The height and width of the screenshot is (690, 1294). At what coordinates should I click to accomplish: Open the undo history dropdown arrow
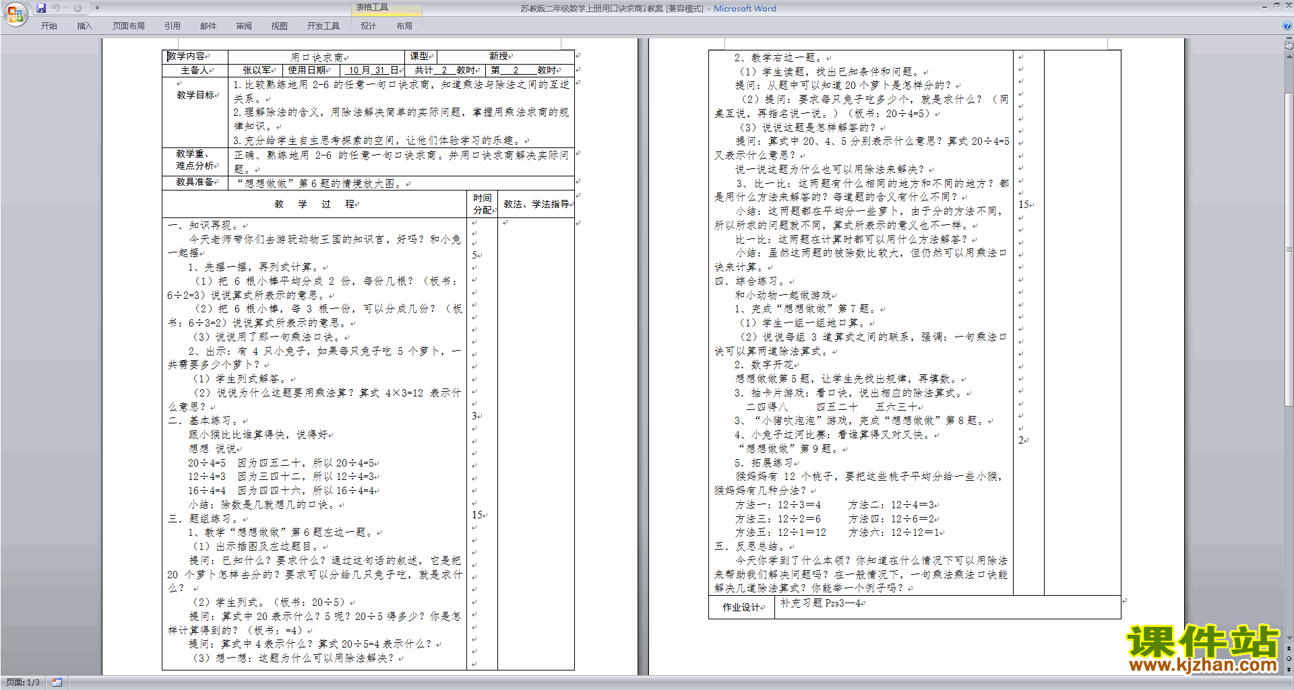(65, 8)
